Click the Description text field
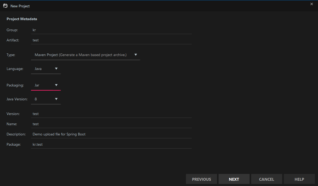The image size is (318, 186). (111, 134)
